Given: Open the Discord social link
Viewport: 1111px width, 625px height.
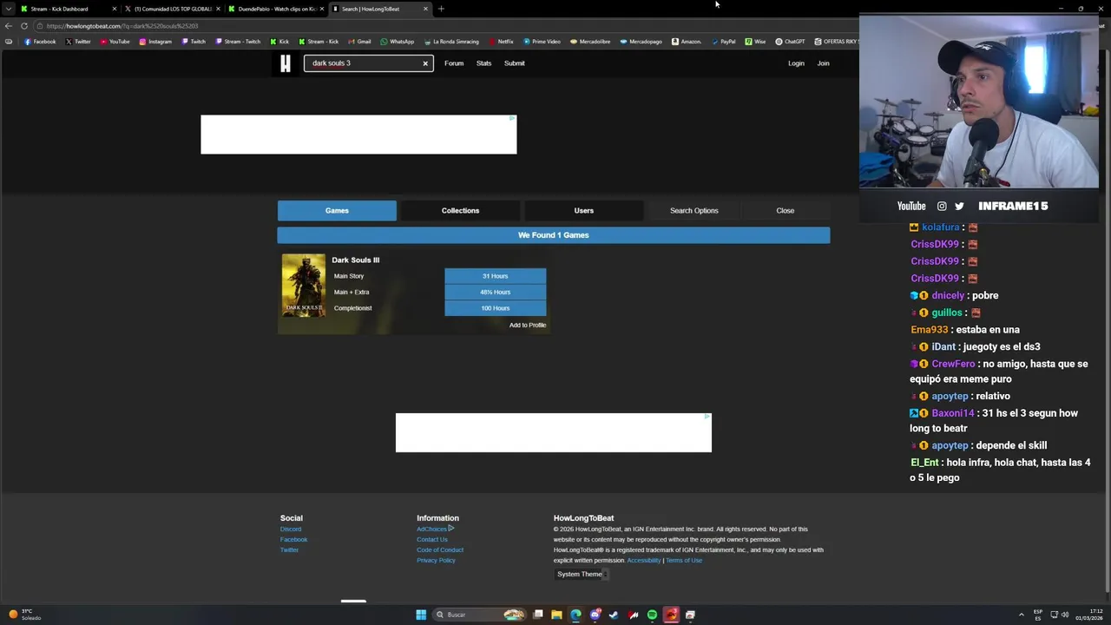Looking at the screenshot, I should [291, 529].
